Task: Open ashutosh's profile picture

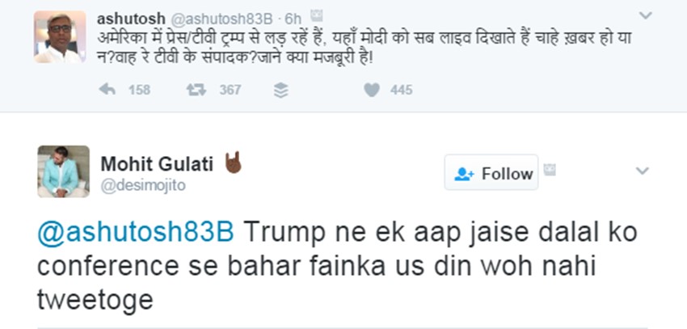Action: click(x=60, y=36)
